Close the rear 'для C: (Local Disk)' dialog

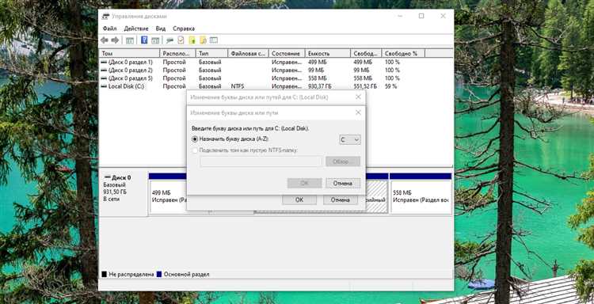pyautogui.click(x=358, y=97)
